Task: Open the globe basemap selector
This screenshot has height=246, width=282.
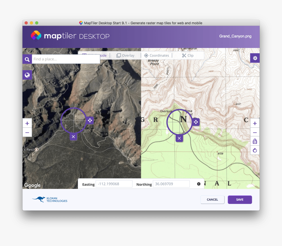Action: 27,75
